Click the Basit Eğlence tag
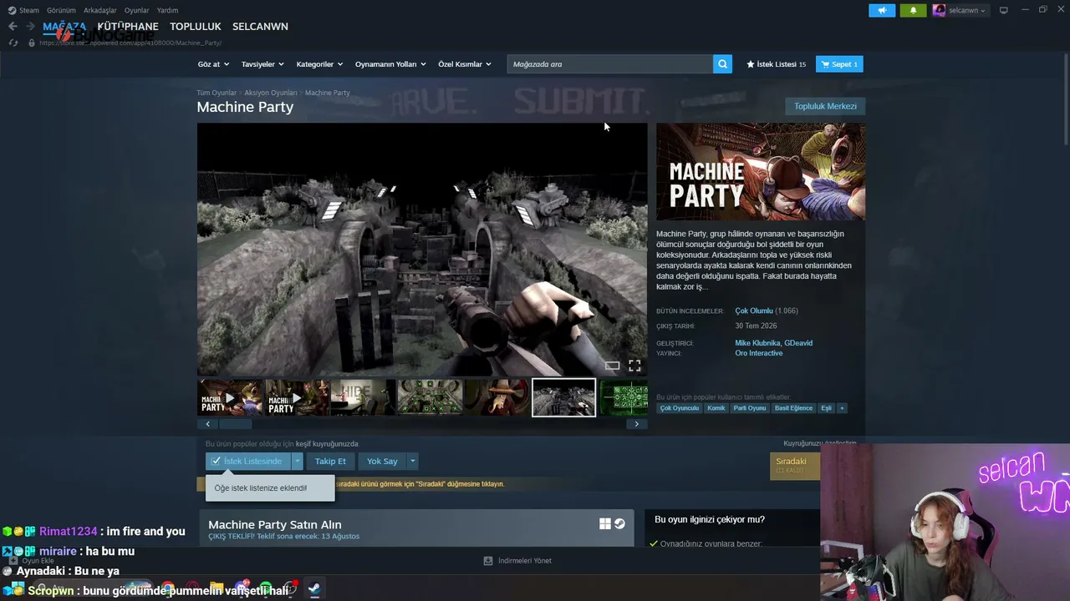This screenshot has height=601, width=1070. click(793, 408)
